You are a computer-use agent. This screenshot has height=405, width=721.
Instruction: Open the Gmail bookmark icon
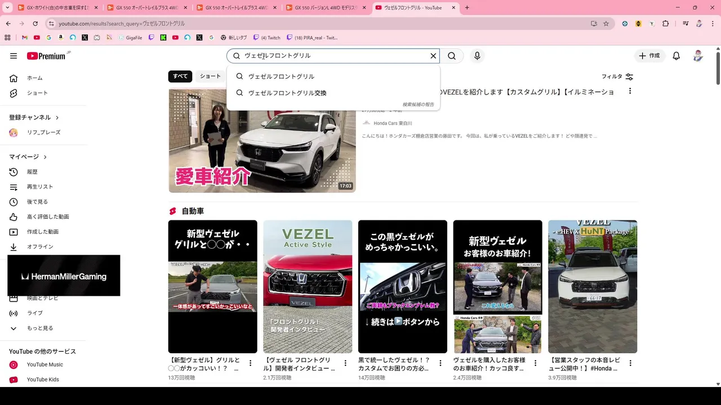pyautogui.click(x=25, y=38)
